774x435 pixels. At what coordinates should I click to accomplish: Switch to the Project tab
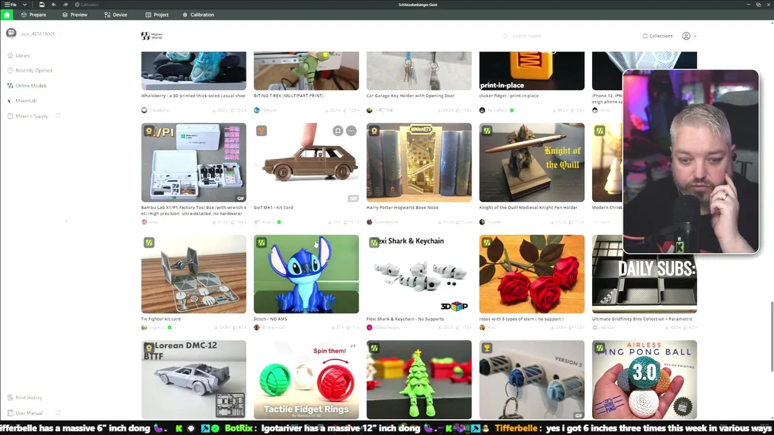[157, 14]
